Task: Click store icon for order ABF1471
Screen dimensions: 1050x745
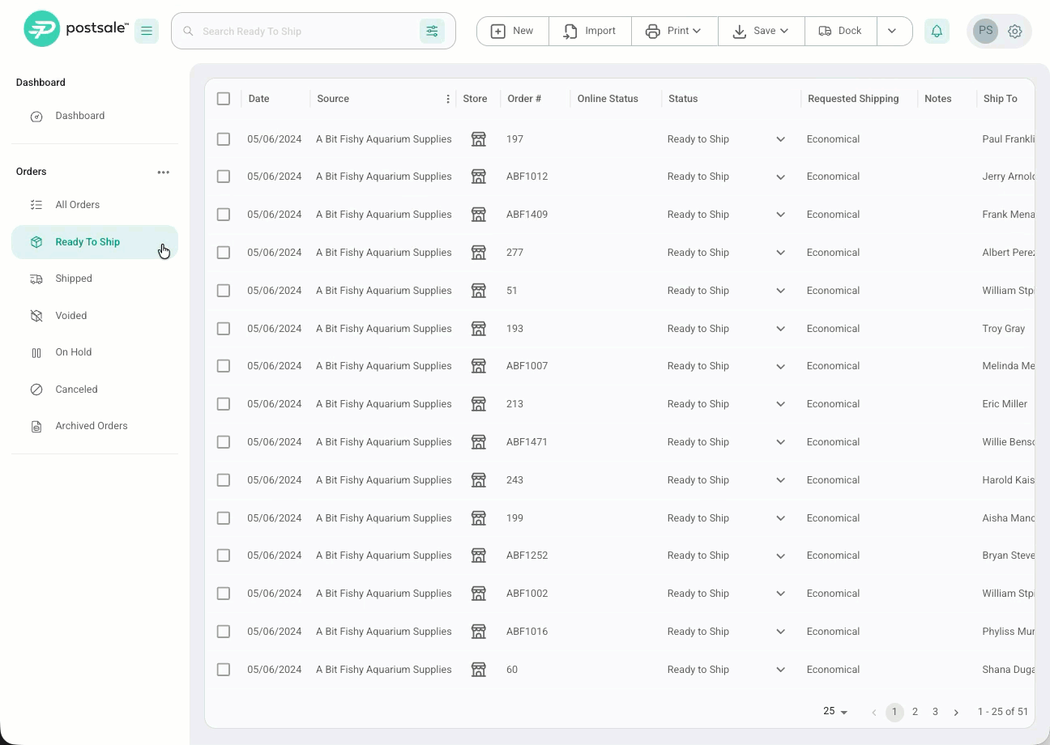Action: tap(479, 442)
